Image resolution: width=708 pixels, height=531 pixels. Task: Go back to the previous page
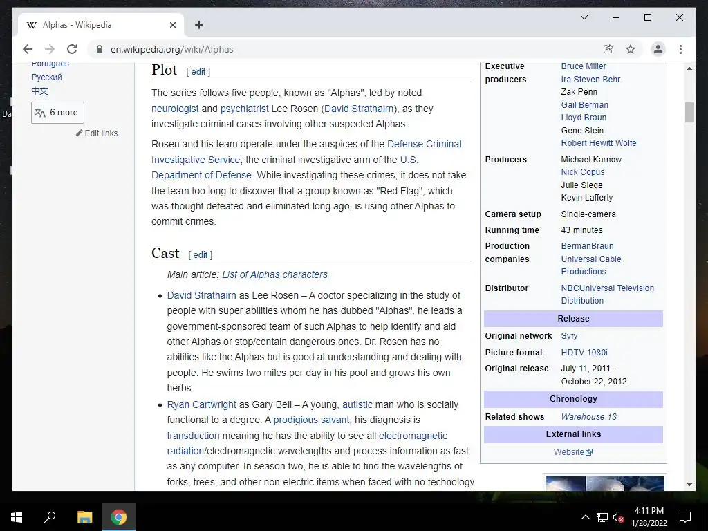[x=28, y=49]
